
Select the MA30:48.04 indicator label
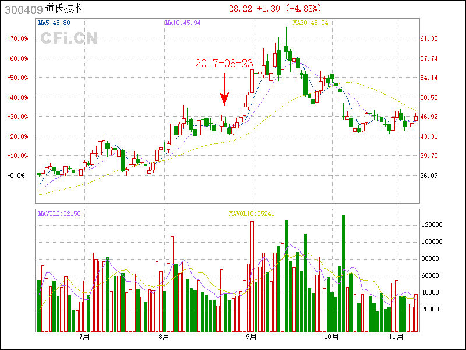point(310,23)
